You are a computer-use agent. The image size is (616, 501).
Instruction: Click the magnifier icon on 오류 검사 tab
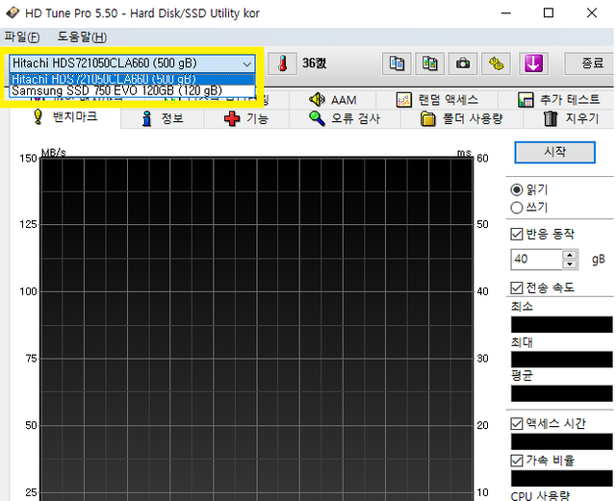(x=317, y=118)
